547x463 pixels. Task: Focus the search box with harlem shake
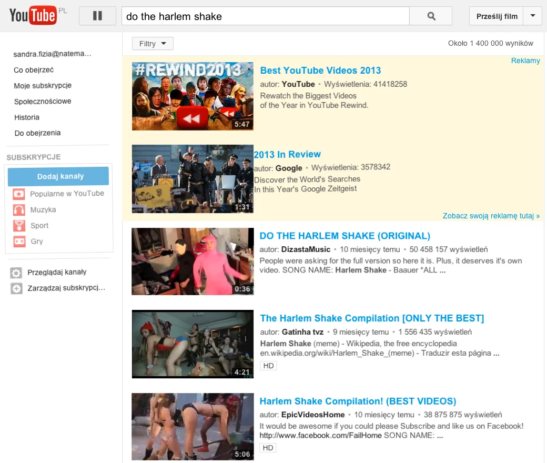[266, 16]
